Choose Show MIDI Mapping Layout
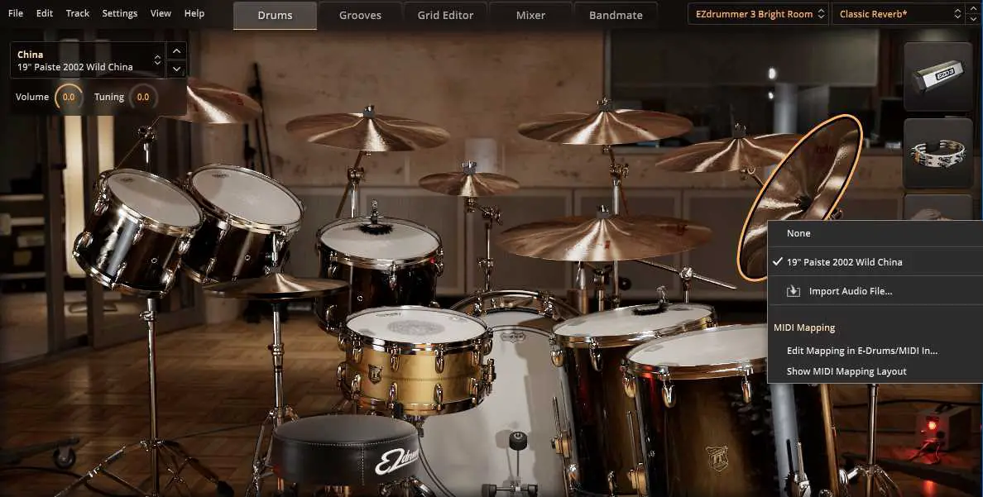Image resolution: width=983 pixels, height=497 pixels. pos(846,371)
